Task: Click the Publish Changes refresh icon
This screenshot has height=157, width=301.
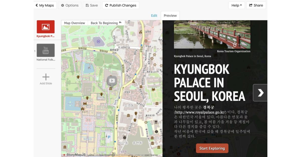Action: coord(106,5)
